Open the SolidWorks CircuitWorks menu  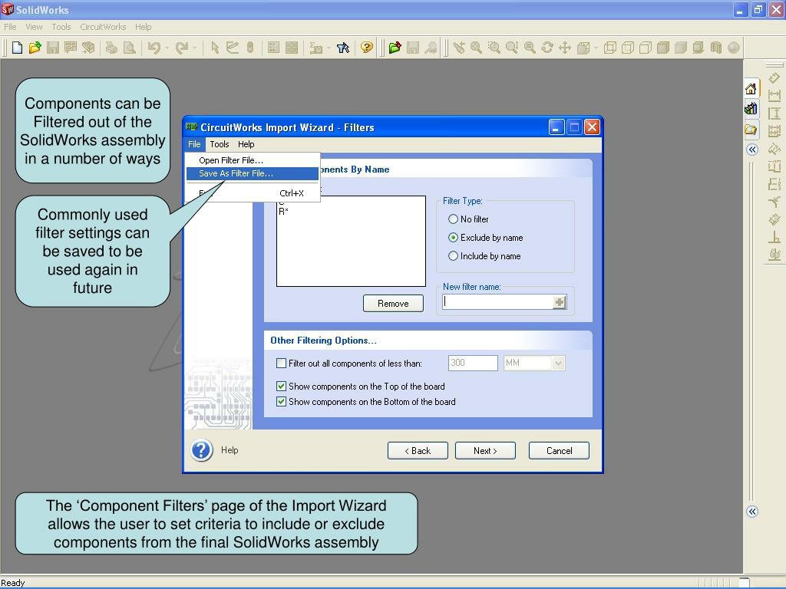[x=103, y=27]
